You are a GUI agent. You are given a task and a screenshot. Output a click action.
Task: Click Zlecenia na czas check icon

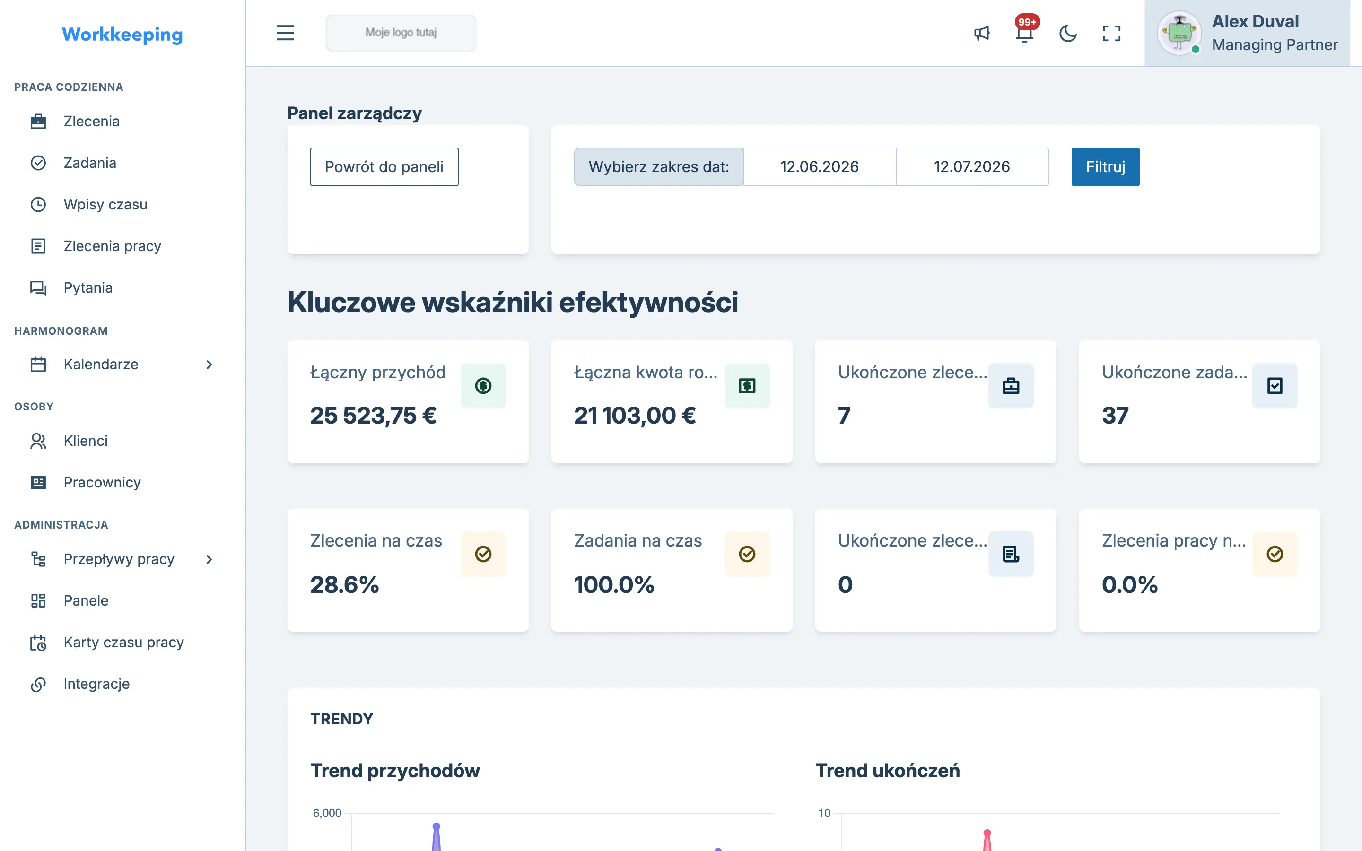[x=483, y=554]
